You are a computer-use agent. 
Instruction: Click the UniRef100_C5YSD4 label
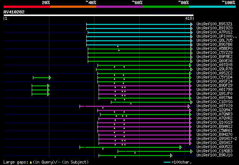(214, 77)
